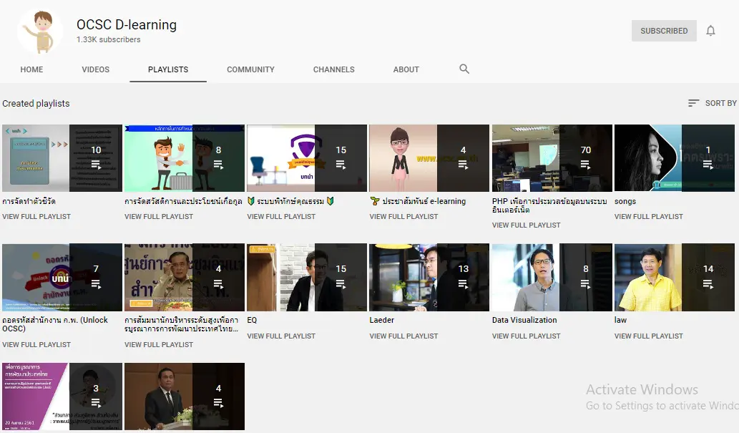Click the notification bell icon
Image resolution: width=739 pixels, height=433 pixels.
(710, 31)
